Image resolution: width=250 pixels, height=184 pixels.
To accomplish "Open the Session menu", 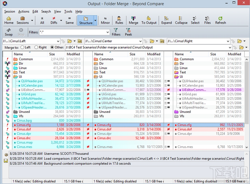I will (x=9, y=12).
